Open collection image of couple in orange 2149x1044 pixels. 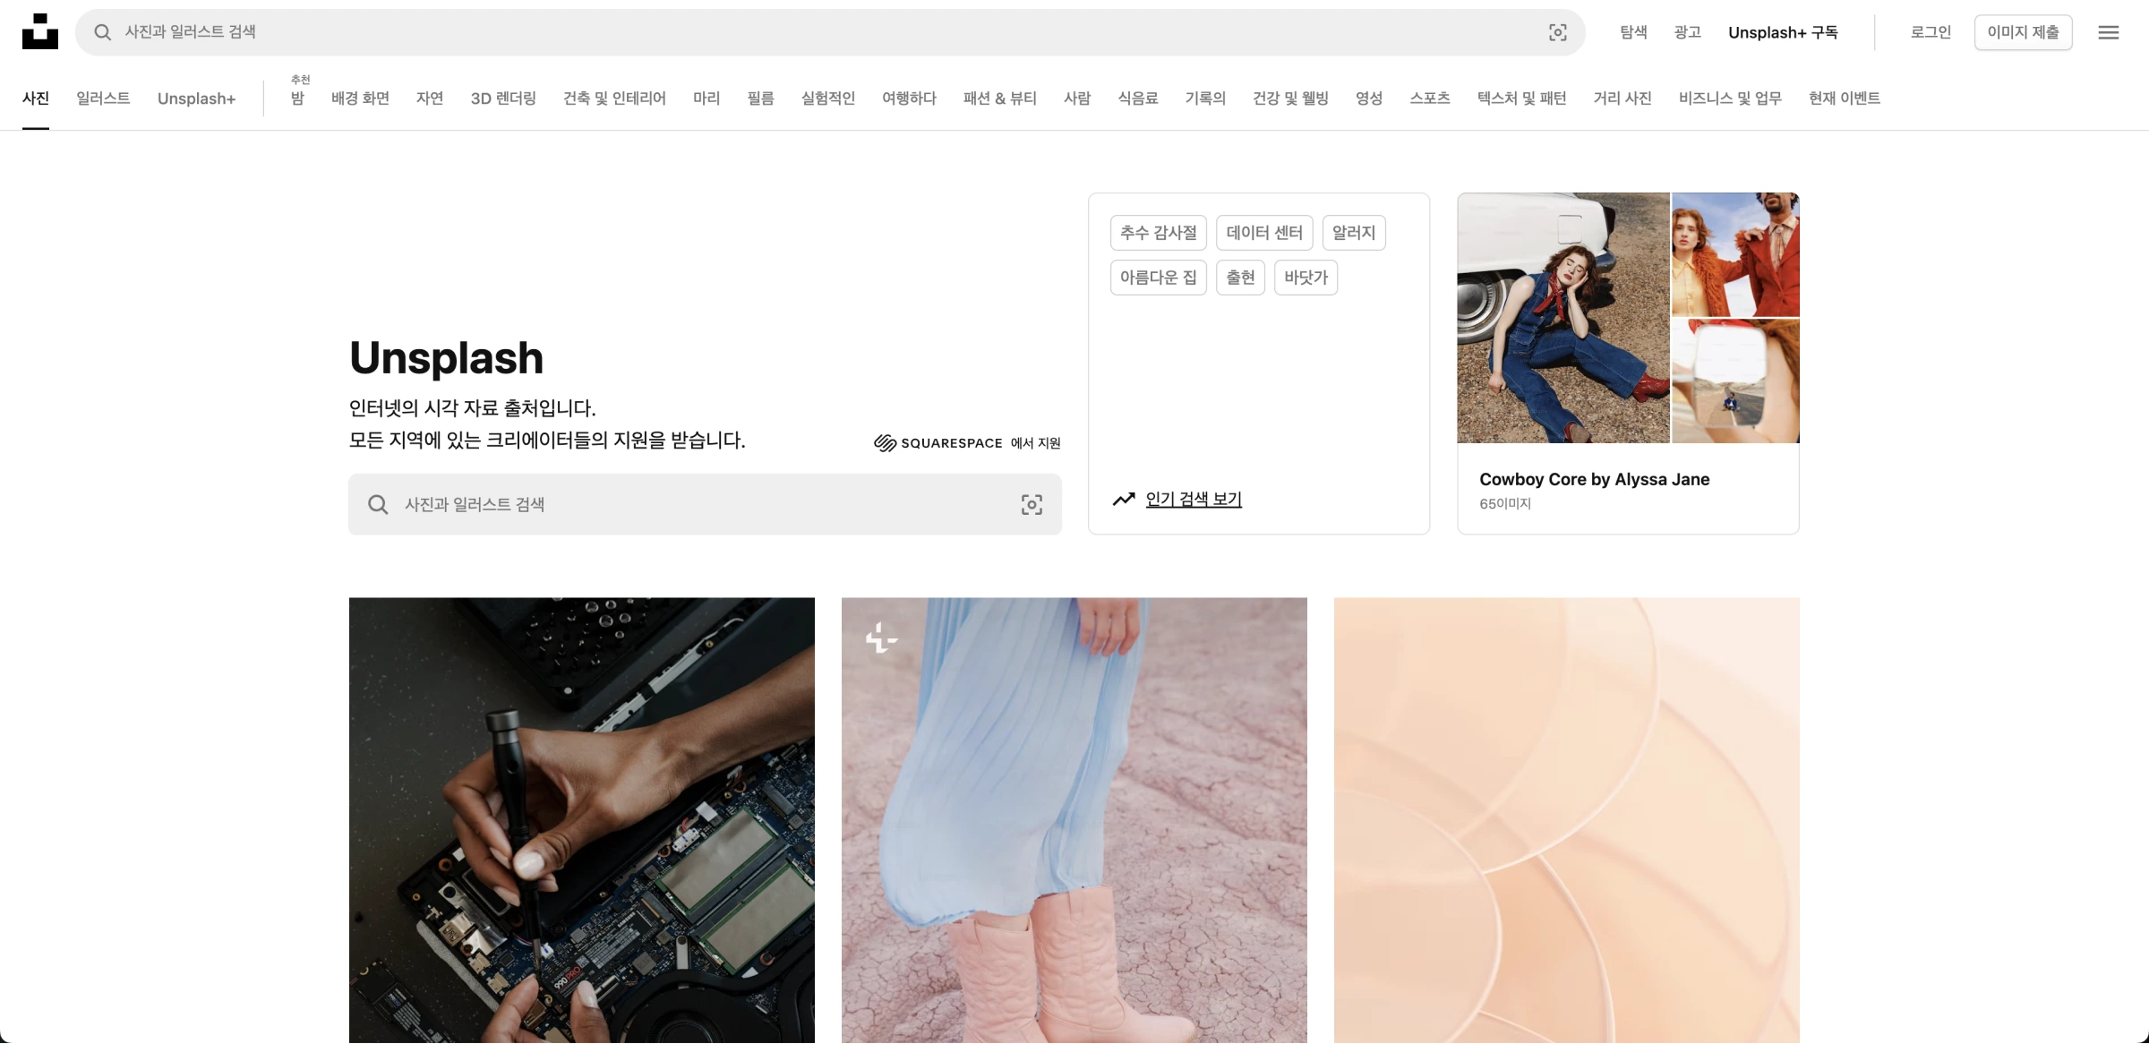pos(1735,254)
